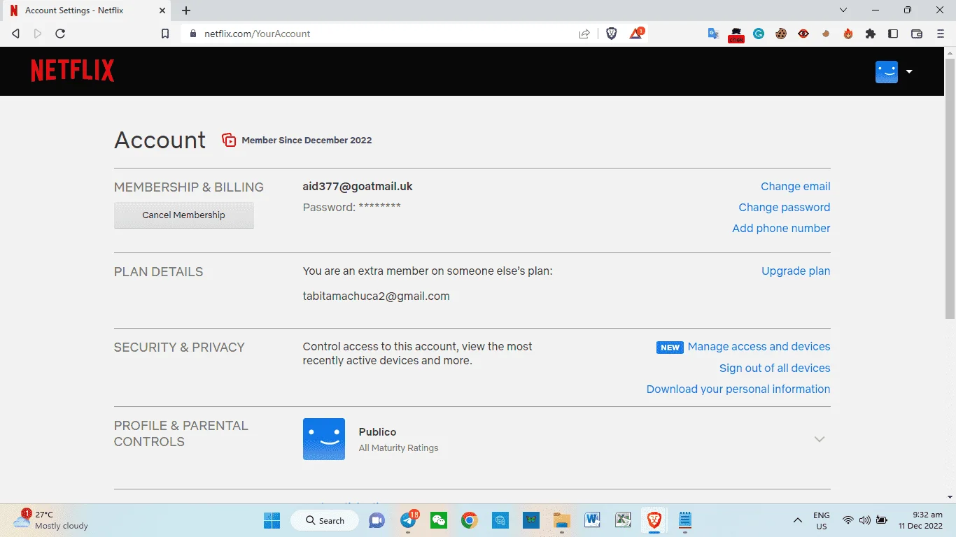Click the Add phone number link
Screen dimensions: 956x537
coord(781,229)
